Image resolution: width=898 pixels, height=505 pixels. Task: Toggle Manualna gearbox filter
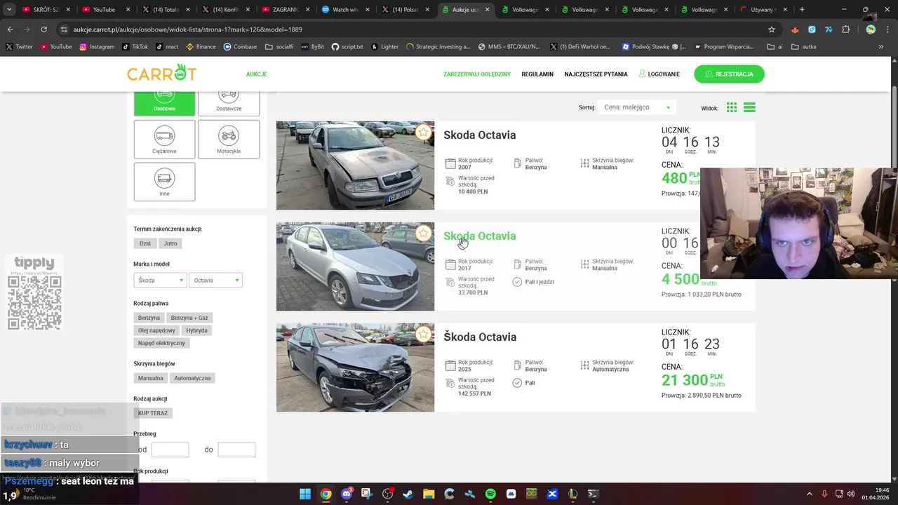(151, 378)
